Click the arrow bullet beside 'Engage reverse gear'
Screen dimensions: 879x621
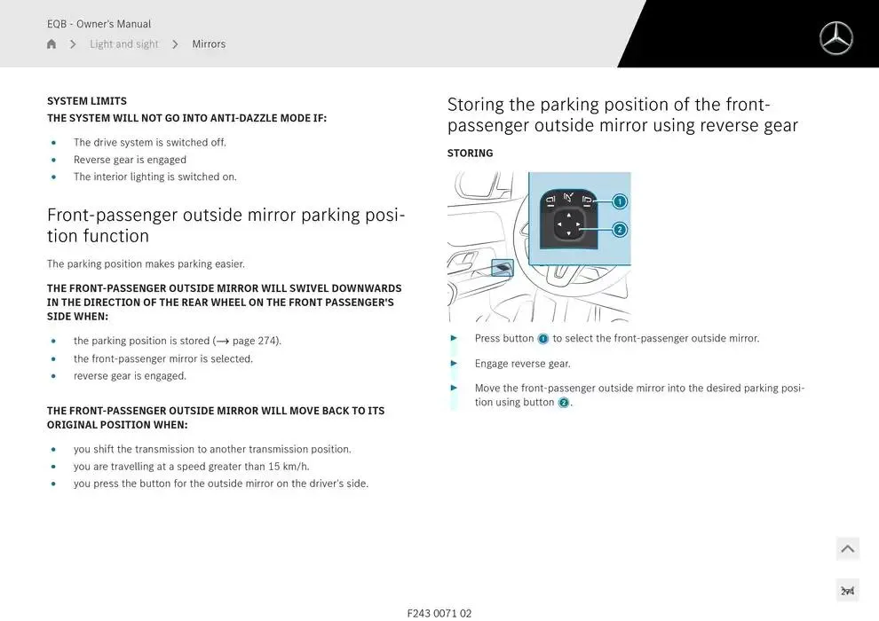454,363
